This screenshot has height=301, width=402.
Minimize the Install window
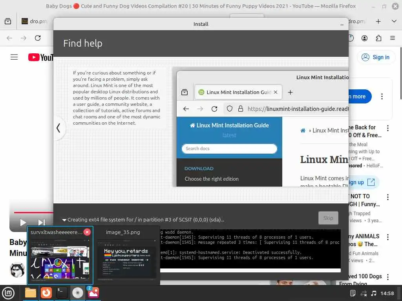(342, 24)
